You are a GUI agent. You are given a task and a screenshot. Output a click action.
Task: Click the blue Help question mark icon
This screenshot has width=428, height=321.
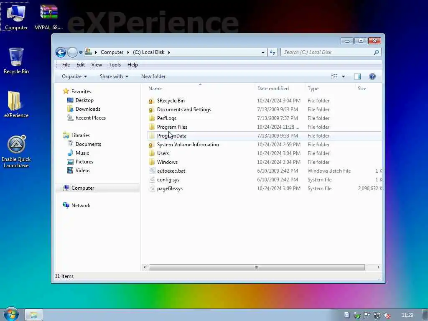click(372, 77)
